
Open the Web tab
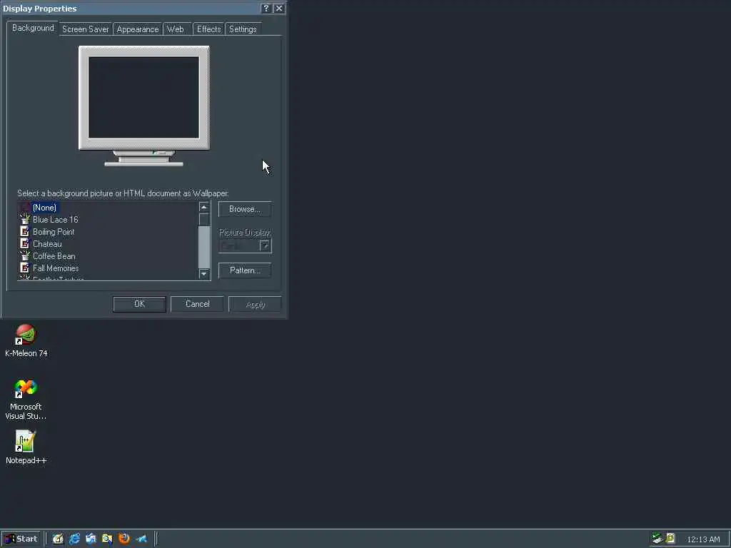point(176,29)
